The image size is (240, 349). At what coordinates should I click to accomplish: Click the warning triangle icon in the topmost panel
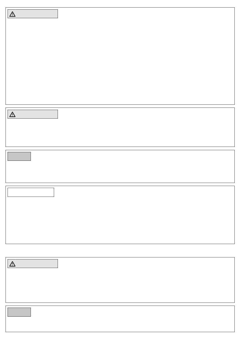(12, 14)
